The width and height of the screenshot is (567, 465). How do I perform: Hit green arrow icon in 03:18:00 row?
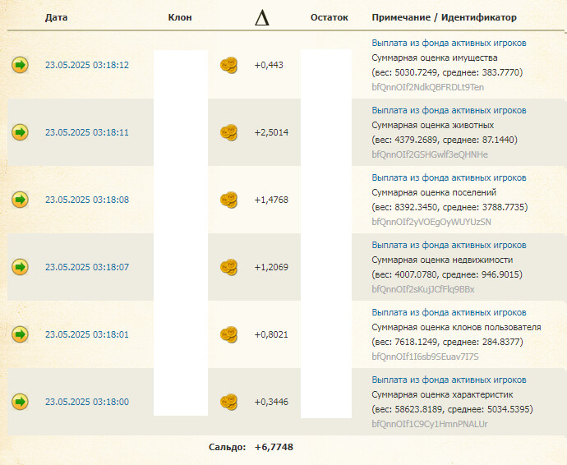click(x=20, y=402)
